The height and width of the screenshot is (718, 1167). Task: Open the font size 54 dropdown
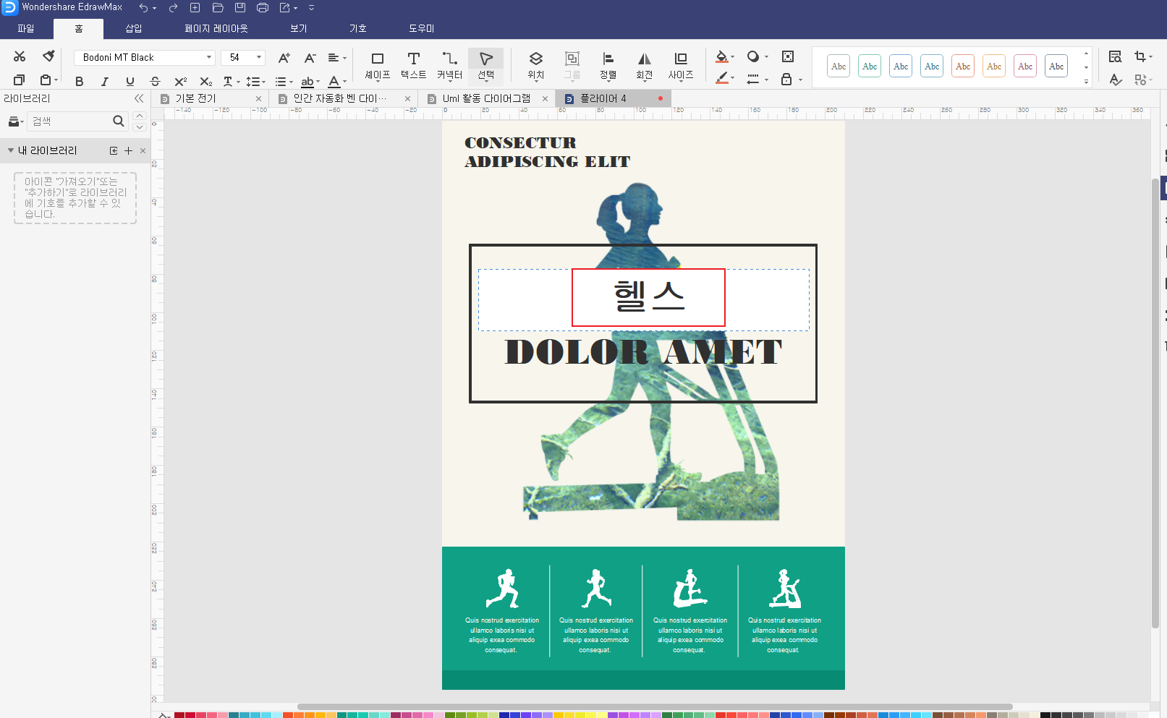pyautogui.click(x=259, y=57)
